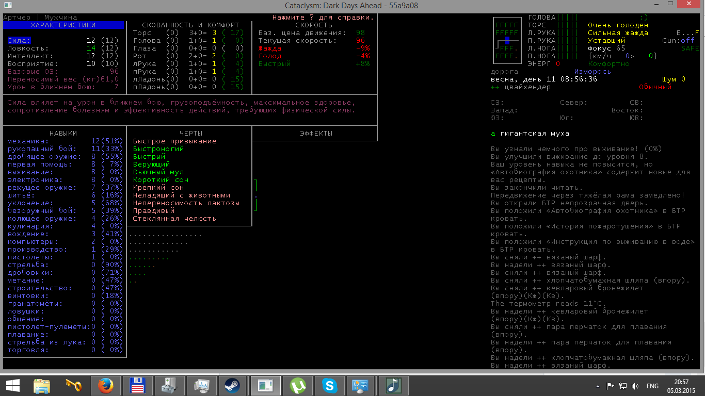Open the volume speaker tray icon
The width and height of the screenshot is (705, 396).
pos(635,386)
